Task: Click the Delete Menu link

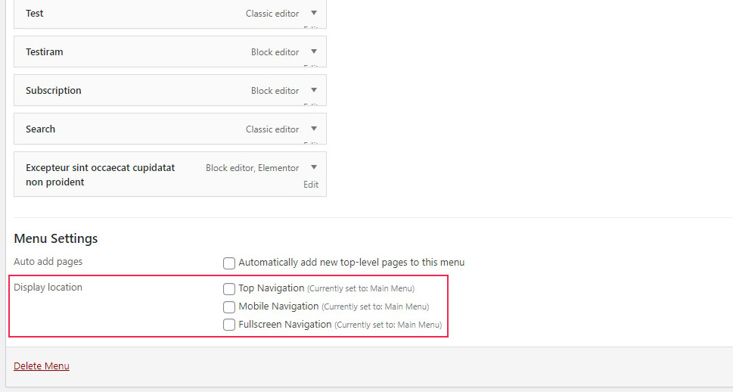Action: tap(41, 366)
